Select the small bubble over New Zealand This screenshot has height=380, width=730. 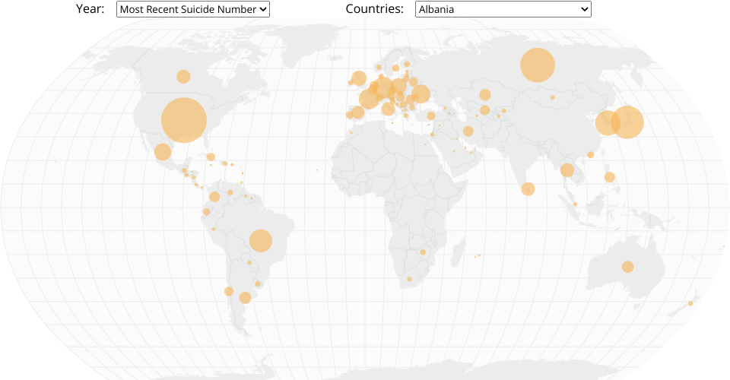(690, 303)
